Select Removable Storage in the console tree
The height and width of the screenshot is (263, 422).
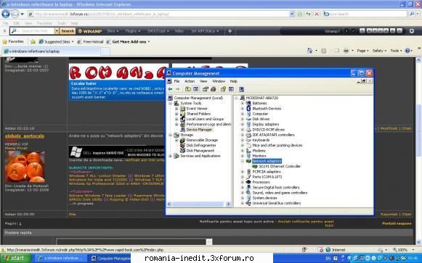click(202, 140)
